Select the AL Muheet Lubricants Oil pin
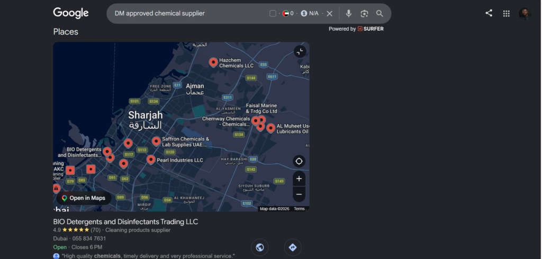 click(270, 128)
